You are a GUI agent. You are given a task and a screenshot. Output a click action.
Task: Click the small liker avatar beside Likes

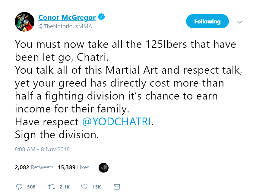[103, 167]
